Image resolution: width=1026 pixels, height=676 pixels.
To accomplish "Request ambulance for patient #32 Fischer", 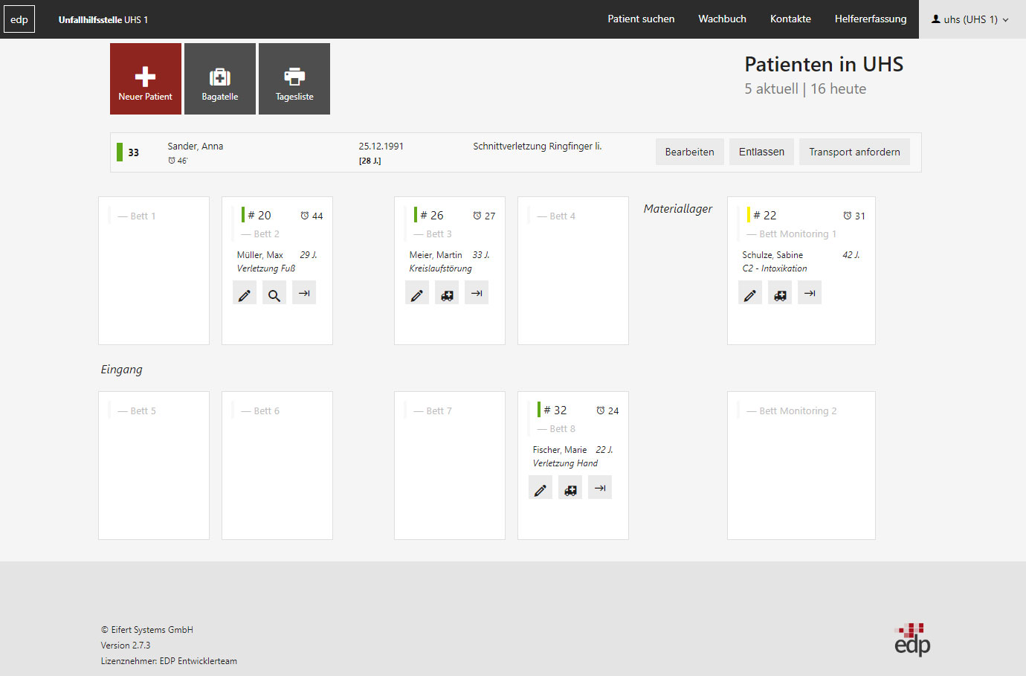I will [x=570, y=488].
